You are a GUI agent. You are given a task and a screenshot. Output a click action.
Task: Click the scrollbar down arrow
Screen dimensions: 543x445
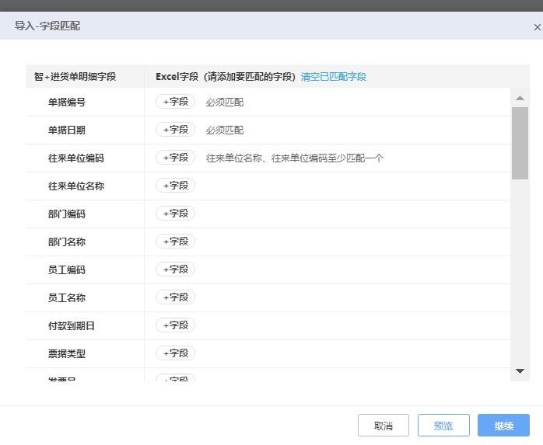520,372
